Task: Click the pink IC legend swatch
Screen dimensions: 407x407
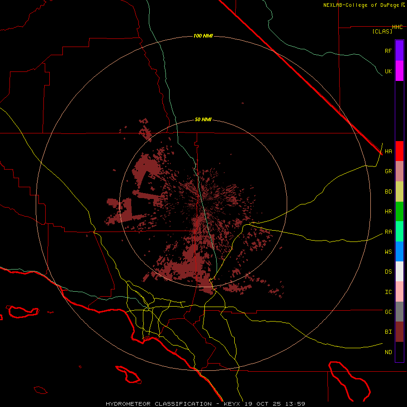Action: [399, 292]
